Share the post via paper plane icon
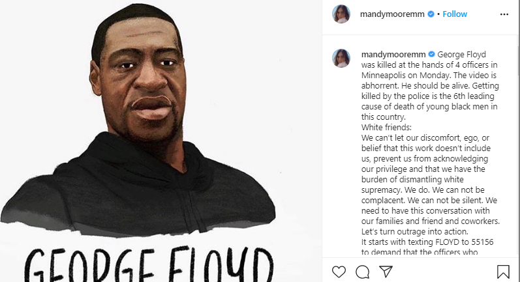Viewport: 520px width, 282px height. [386, 272]
